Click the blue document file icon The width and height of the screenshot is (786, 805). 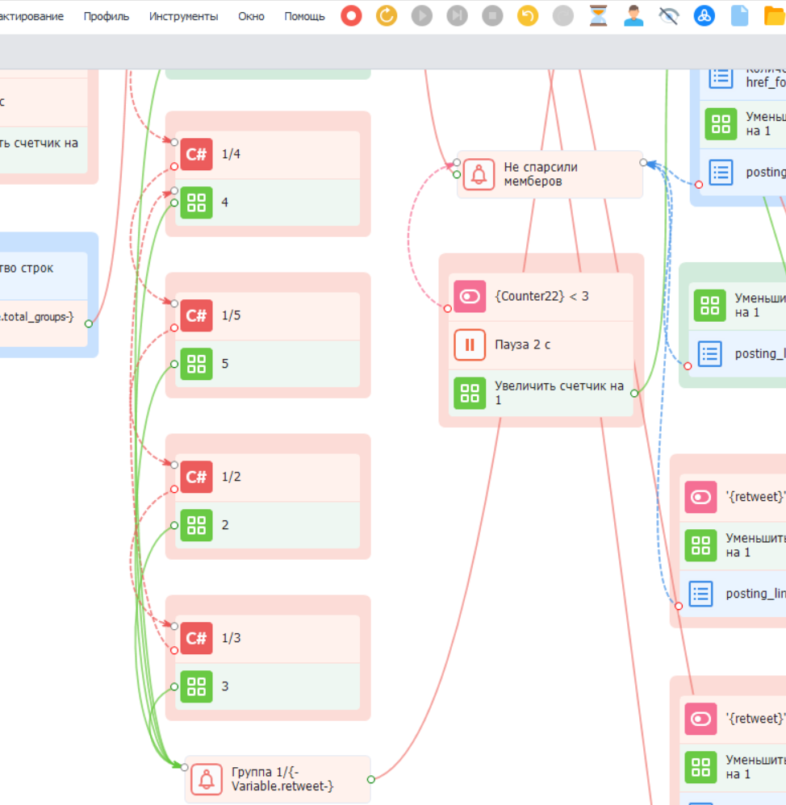[739, 15]
